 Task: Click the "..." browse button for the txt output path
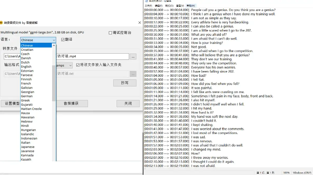[133, 74]
